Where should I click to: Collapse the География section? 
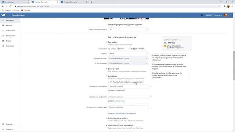tap(113, 42)
